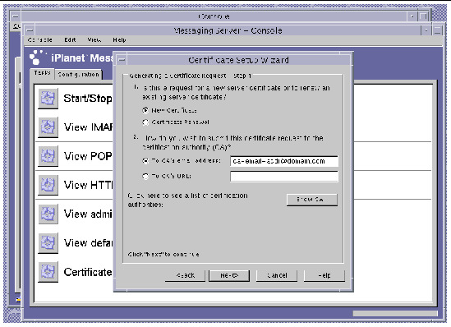Open the View menu

pos(94,40)
